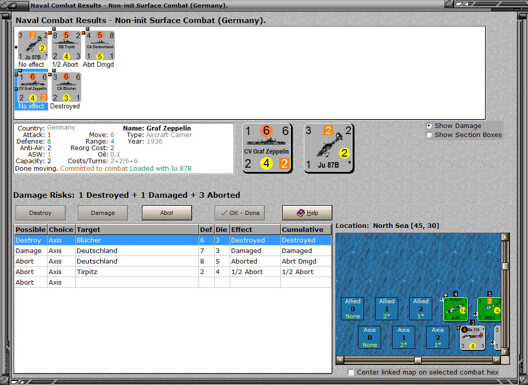Select the Destroy Blücher row

(x=173, y=240)
